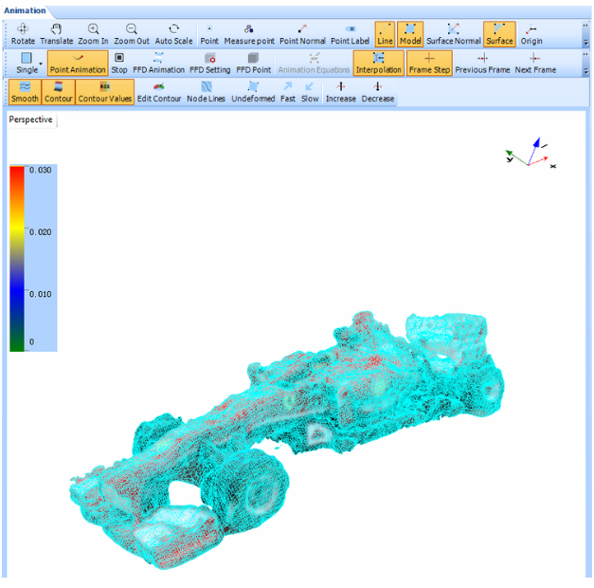Viewport: 594px width, 588px height.
Task: Click Auto Scale in the toolbar
Action: tap(173, 35)
